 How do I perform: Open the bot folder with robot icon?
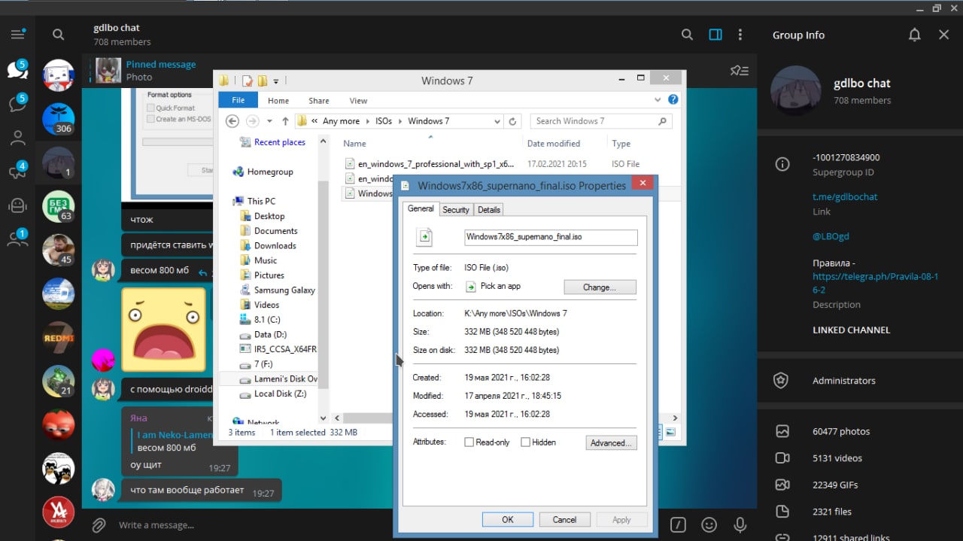point(17,205)
